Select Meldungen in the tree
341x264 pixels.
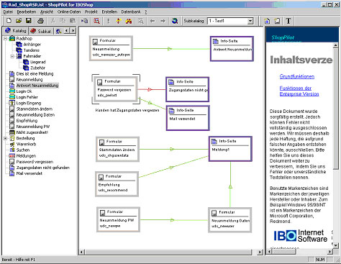[x=26, y=156]
